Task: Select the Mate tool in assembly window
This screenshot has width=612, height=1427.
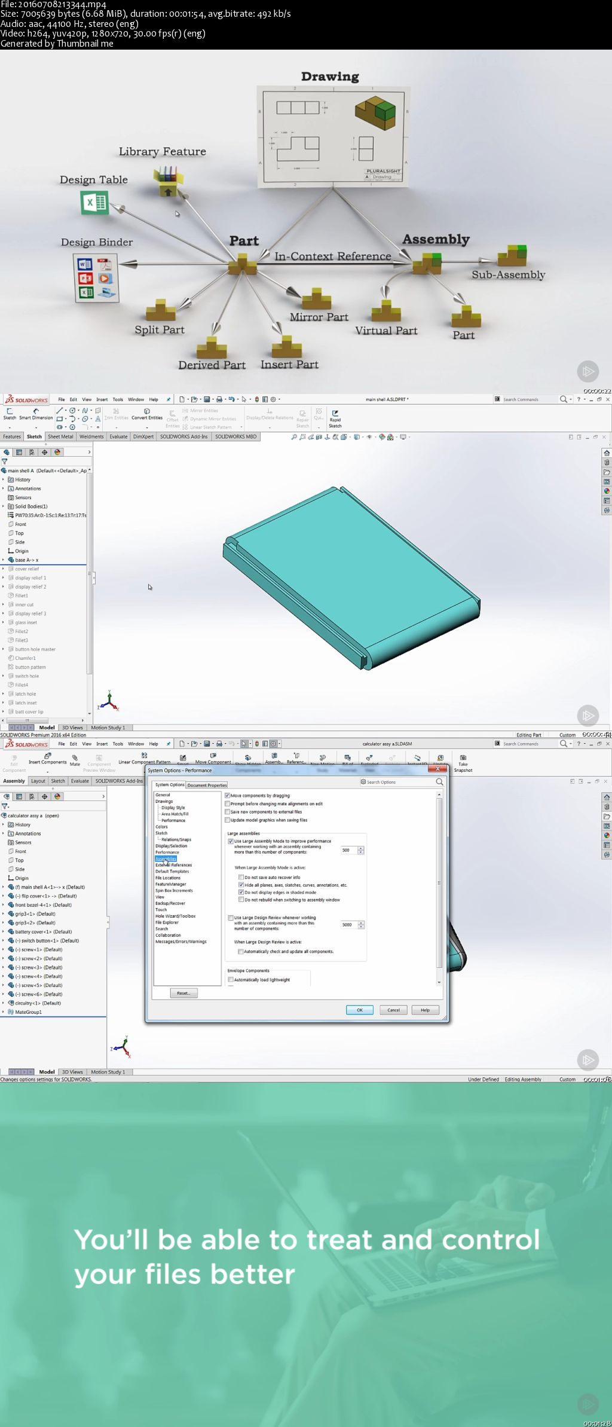Action: coord(75,760)
